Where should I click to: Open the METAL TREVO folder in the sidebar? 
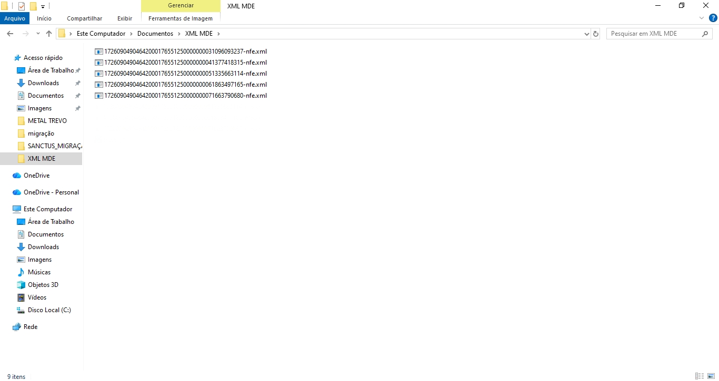click(47, 121)
